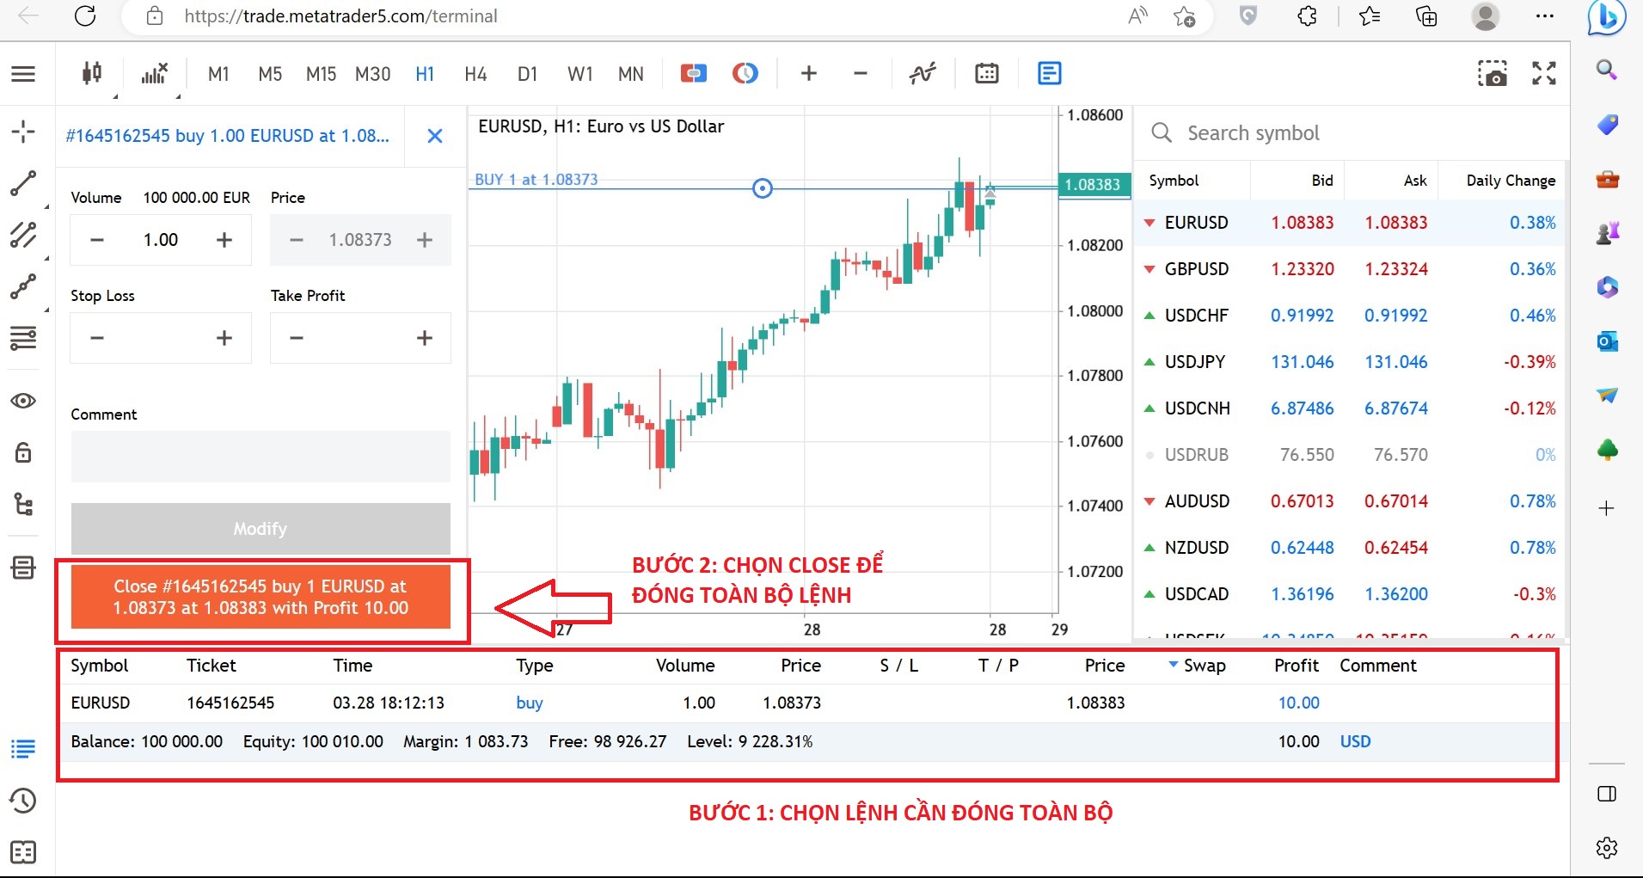The image size is (1643, 878).
Task: Select the W1 timeframe
Action: 580,74
